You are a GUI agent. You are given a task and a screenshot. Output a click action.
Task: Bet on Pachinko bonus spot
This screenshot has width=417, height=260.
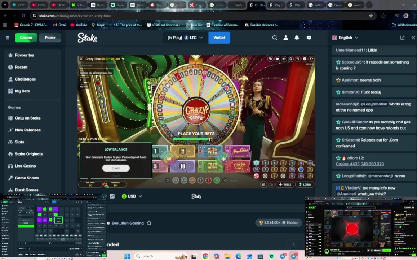(238, 151)
